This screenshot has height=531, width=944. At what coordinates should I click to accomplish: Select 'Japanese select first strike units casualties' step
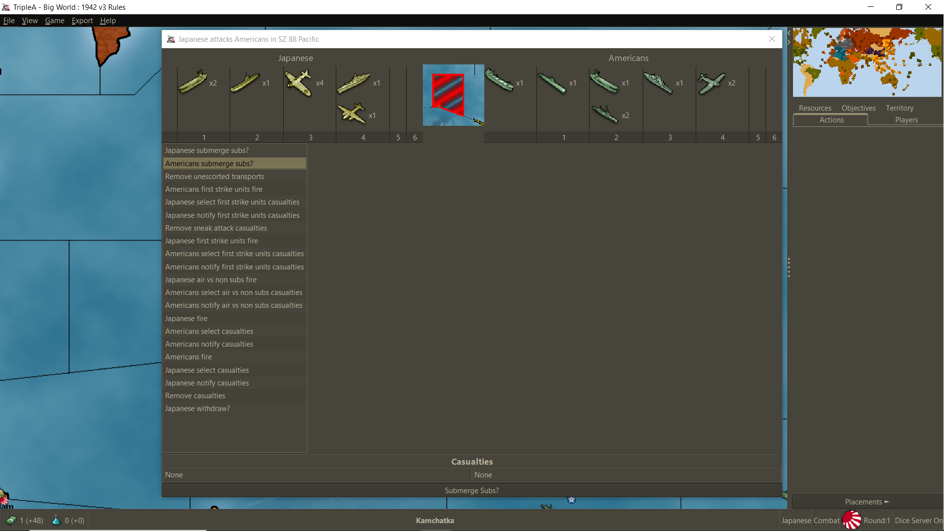[235, 202]
